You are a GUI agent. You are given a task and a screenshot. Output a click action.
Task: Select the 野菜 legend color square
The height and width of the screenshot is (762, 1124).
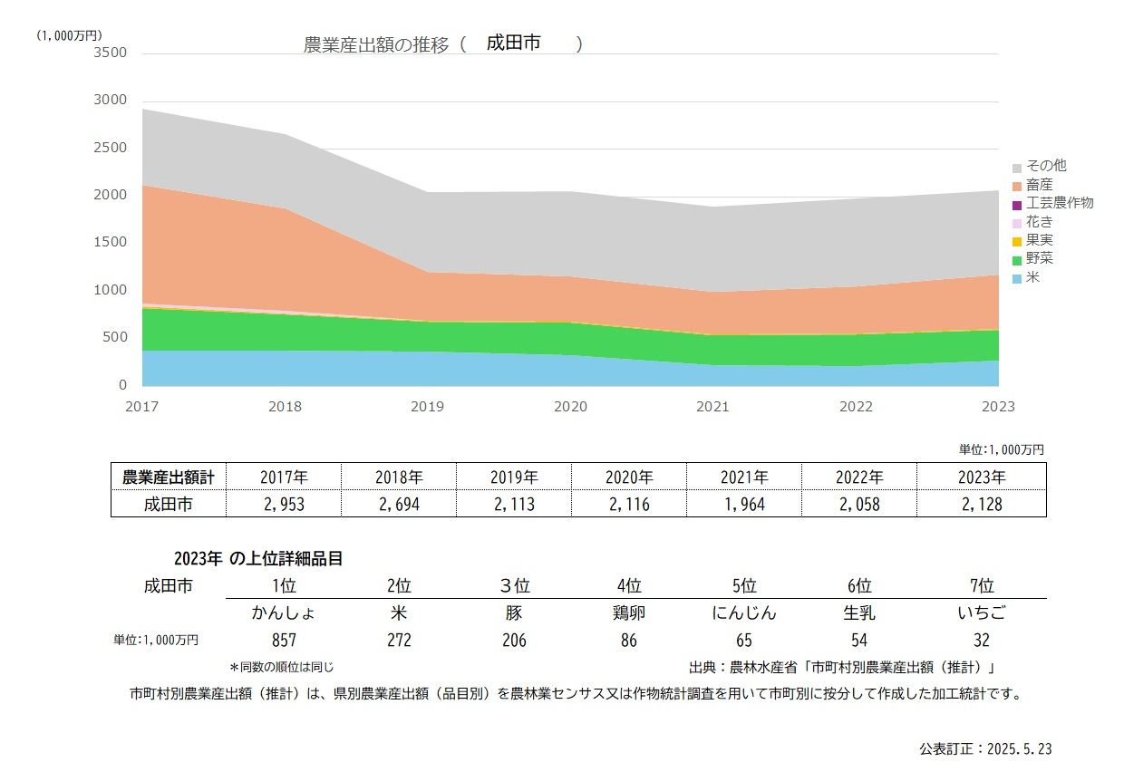coord(1019,259)
